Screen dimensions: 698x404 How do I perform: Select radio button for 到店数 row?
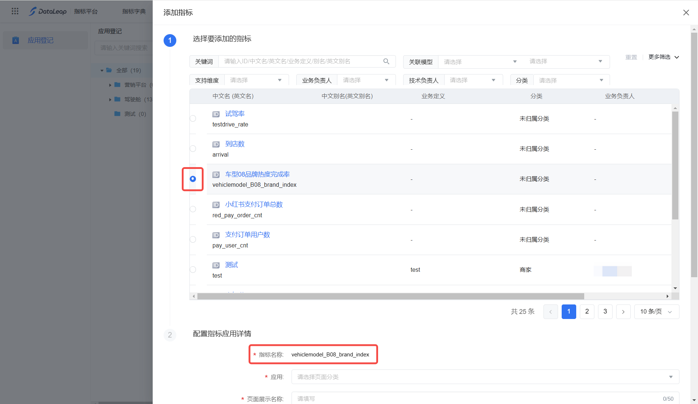[x=193, y=149]
